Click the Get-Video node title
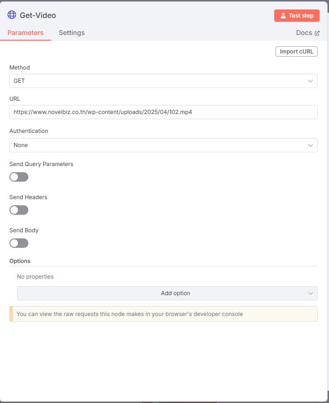 (x=38, y=16)
